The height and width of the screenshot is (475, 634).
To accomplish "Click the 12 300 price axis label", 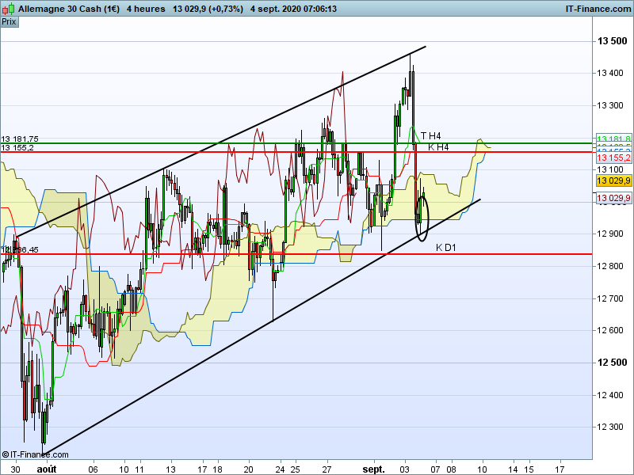I will (x=610, y=427).
